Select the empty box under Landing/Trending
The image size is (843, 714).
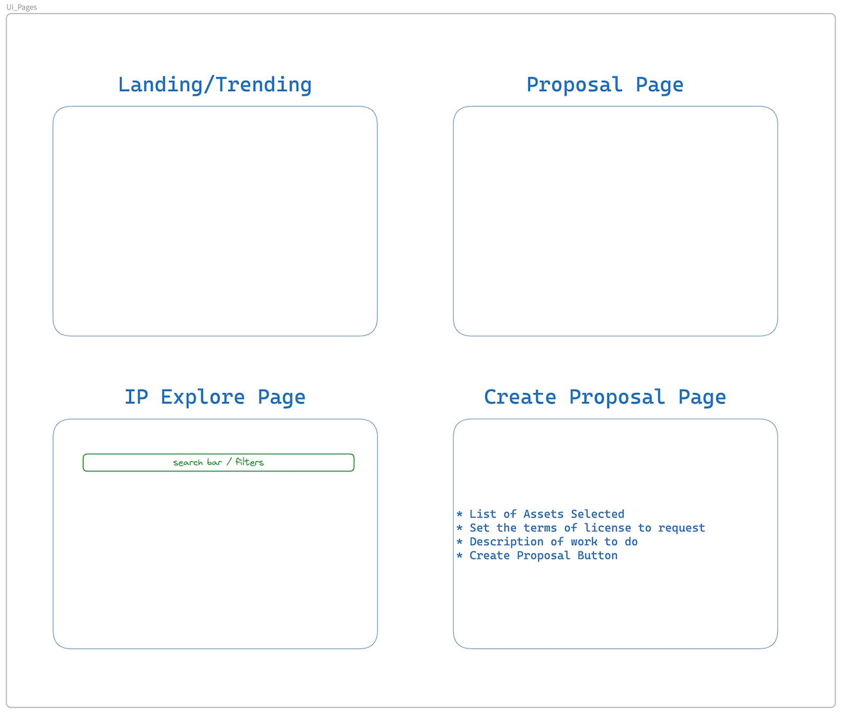coord(215,221)
